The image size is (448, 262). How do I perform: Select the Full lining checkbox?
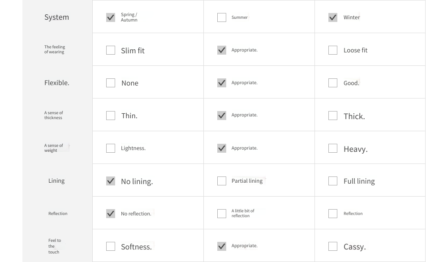(333, 181)
